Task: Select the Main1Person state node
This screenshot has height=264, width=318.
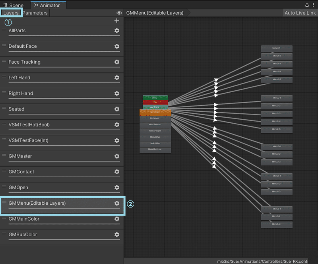Action: pos(155,125)
